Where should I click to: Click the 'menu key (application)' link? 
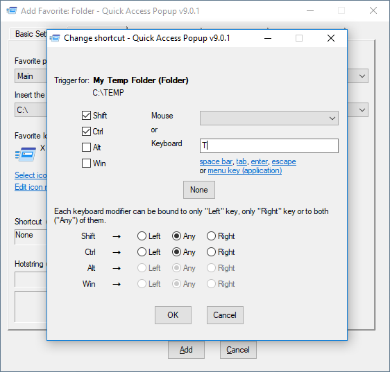pyautogui.click(x=245, y=170)
